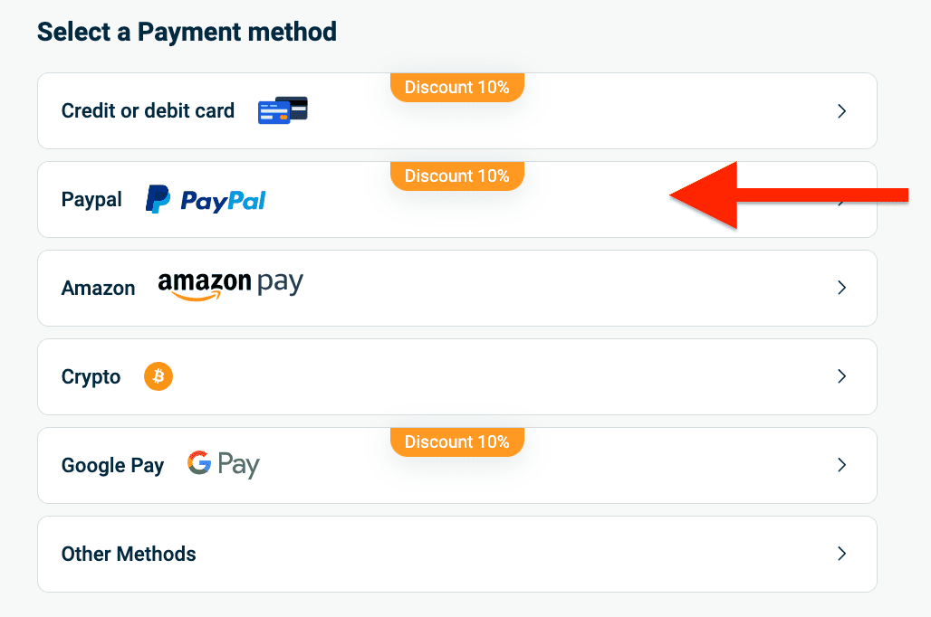Click the Select a Payment method heading

[x=187, y=33]
